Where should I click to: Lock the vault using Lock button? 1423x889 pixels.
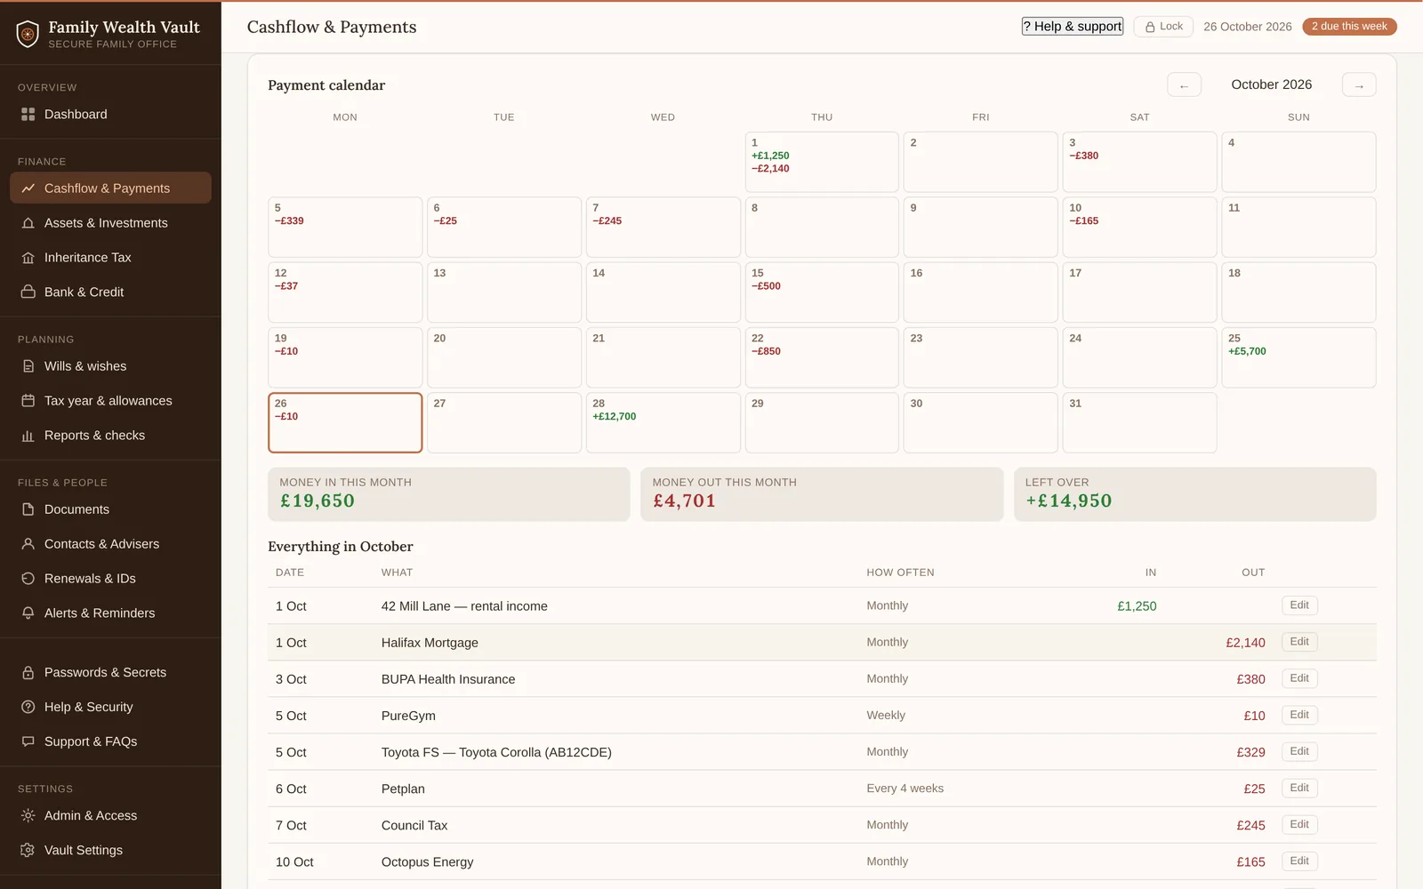1163,27
